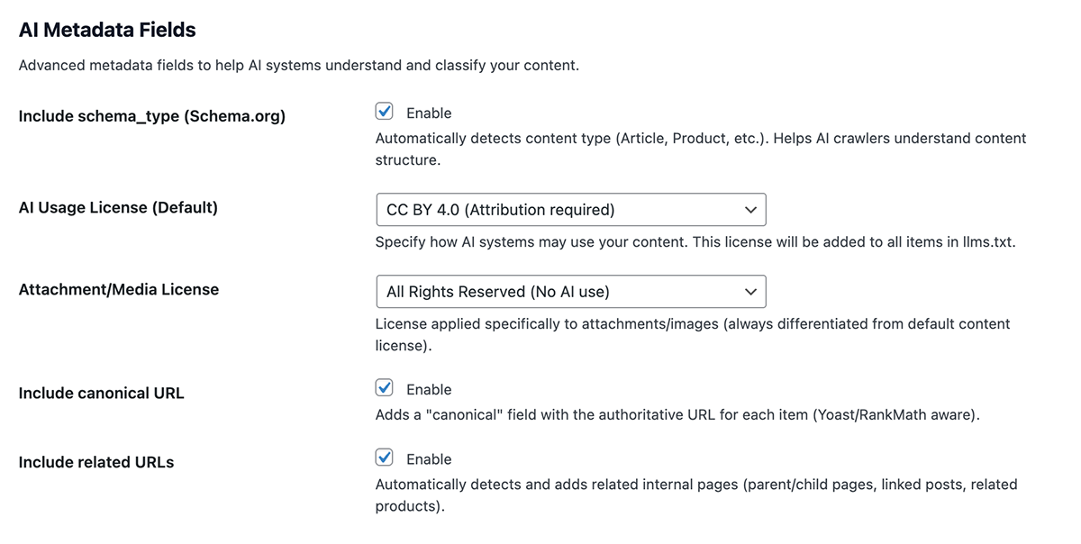Click the AI Metadata Fields heading
The image size is (1081, 544).
[x=107, y=30]
